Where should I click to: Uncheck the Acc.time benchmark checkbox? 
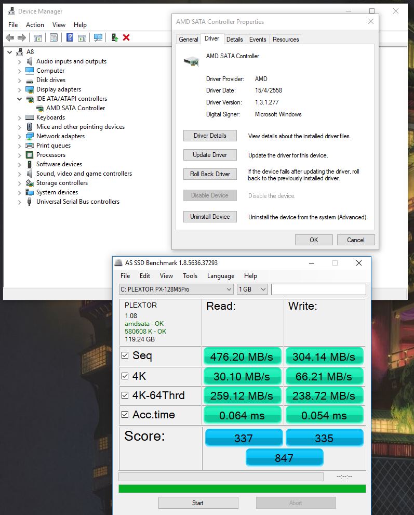click(x=125, y=414)
